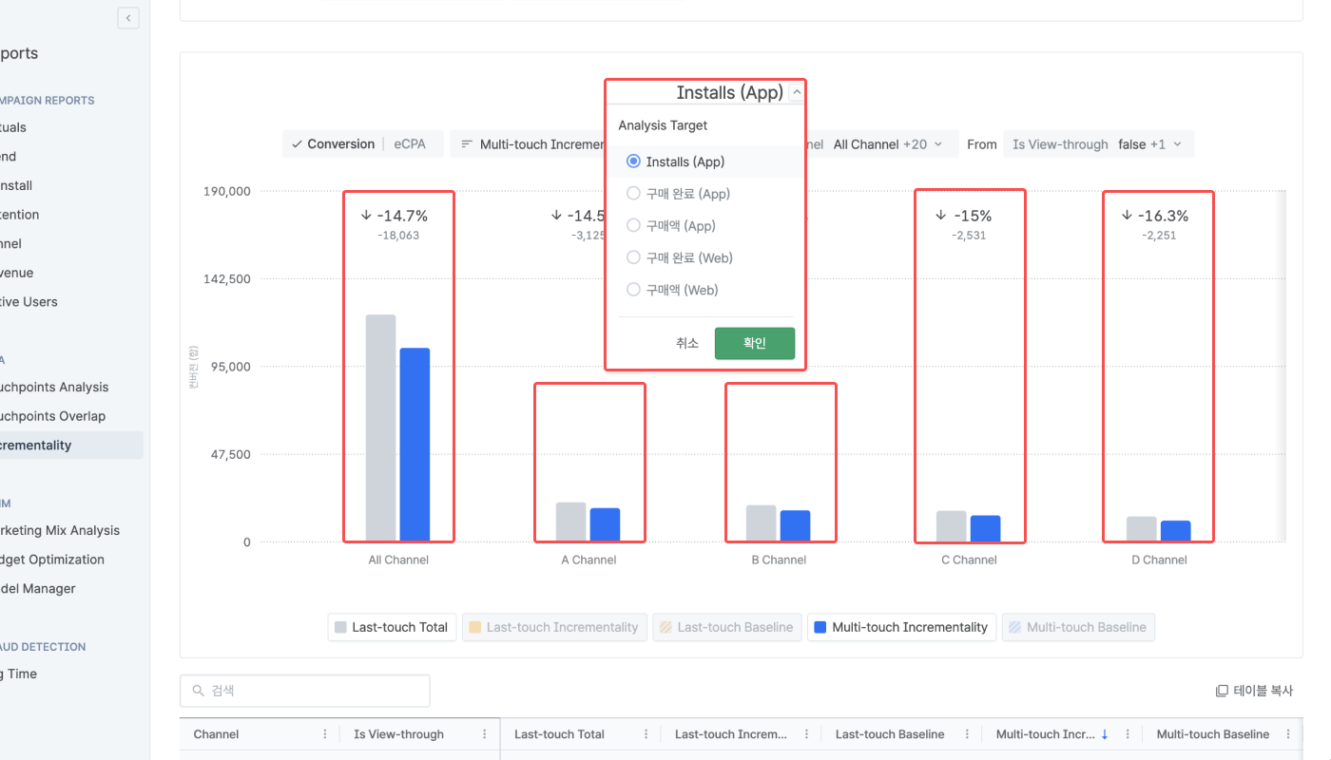This screenshot has height=760, width=1331.
Task: Open the Retention report in the sidebar
Action: point(20,215)
